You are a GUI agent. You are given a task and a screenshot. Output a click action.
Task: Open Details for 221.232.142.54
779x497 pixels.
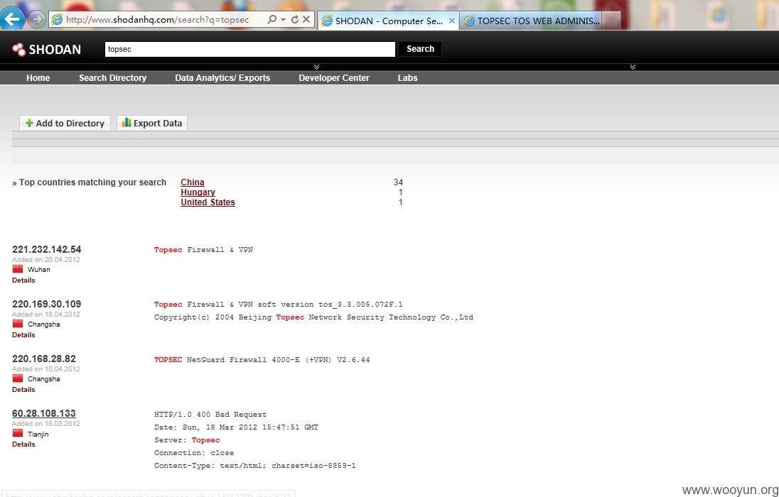(23, 280)
